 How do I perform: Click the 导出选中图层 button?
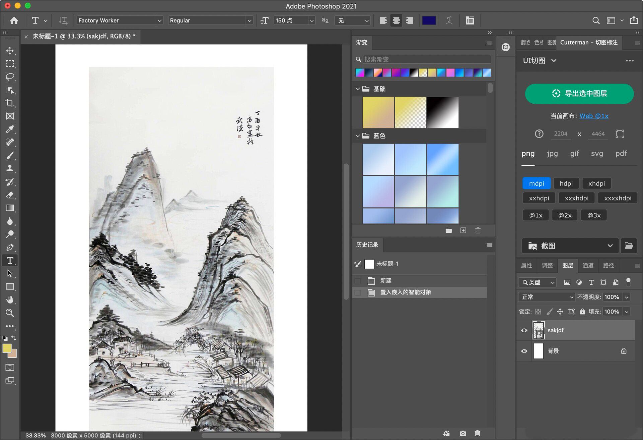579,94
